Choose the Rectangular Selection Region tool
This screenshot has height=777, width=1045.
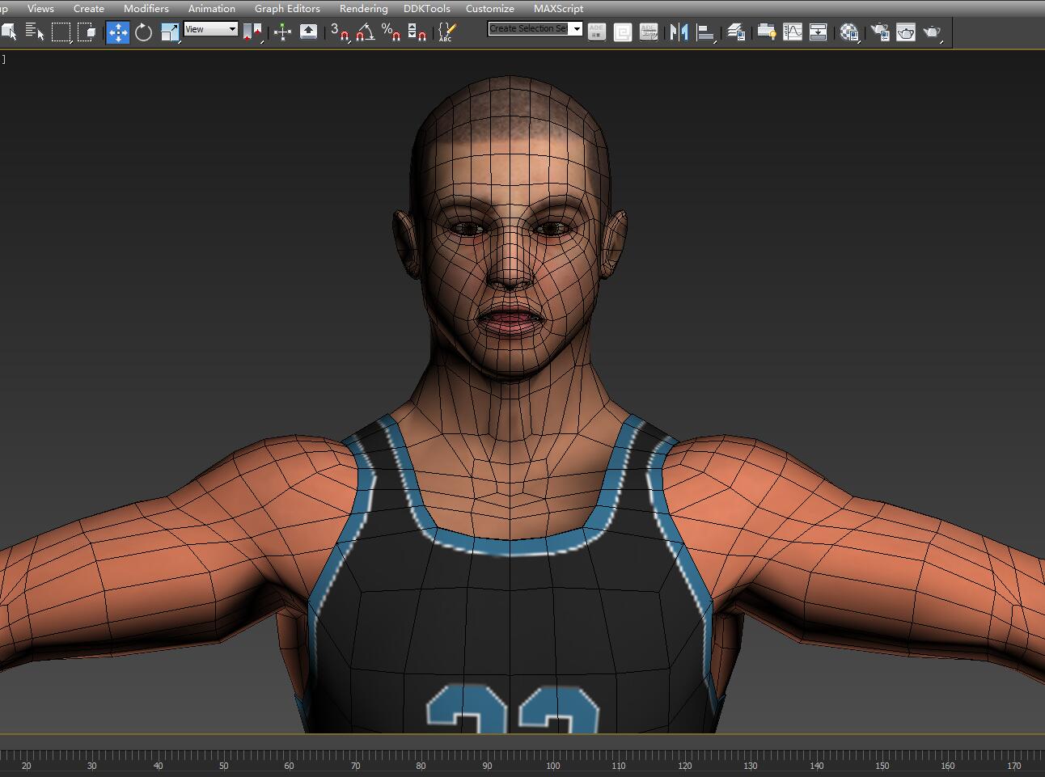(x=61, y=32)
